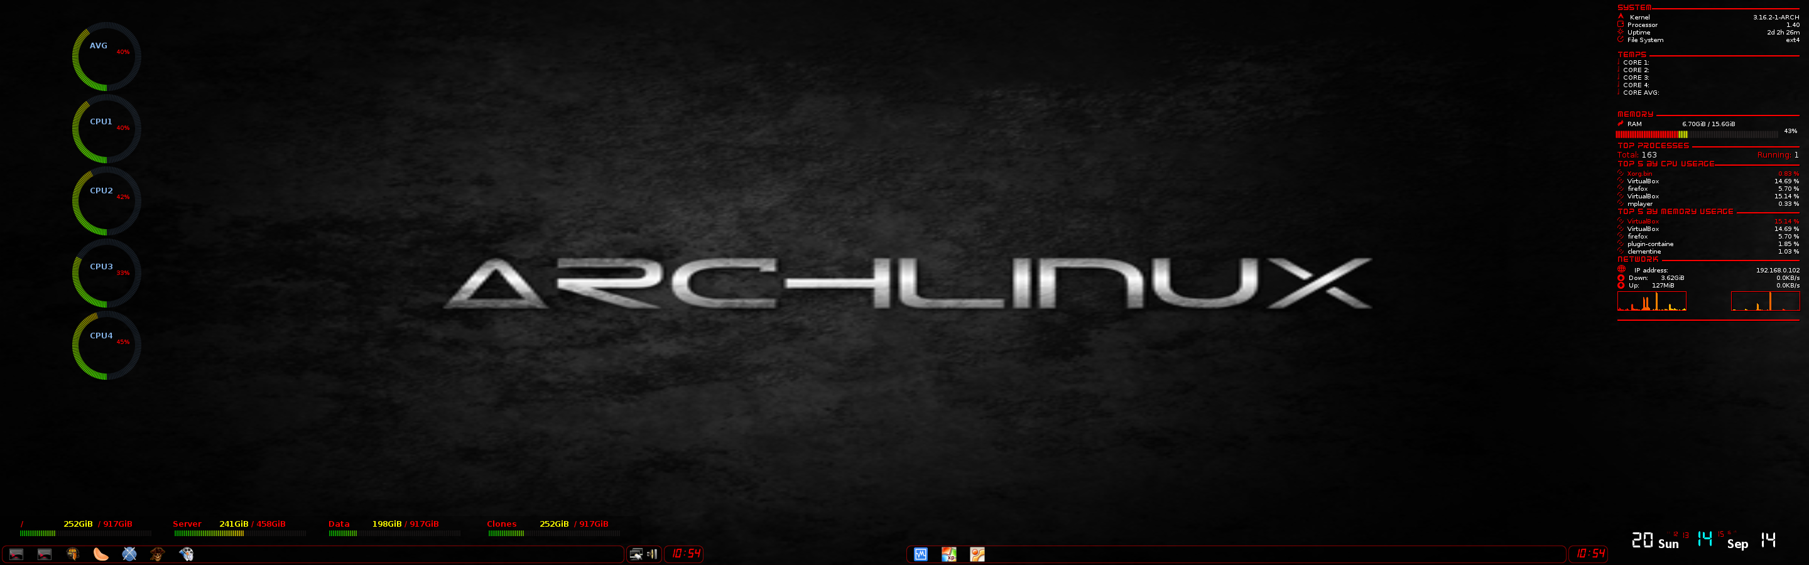Click the mplayer entry in CPU usage list
1809x565 pixels.
point(1640,204)
